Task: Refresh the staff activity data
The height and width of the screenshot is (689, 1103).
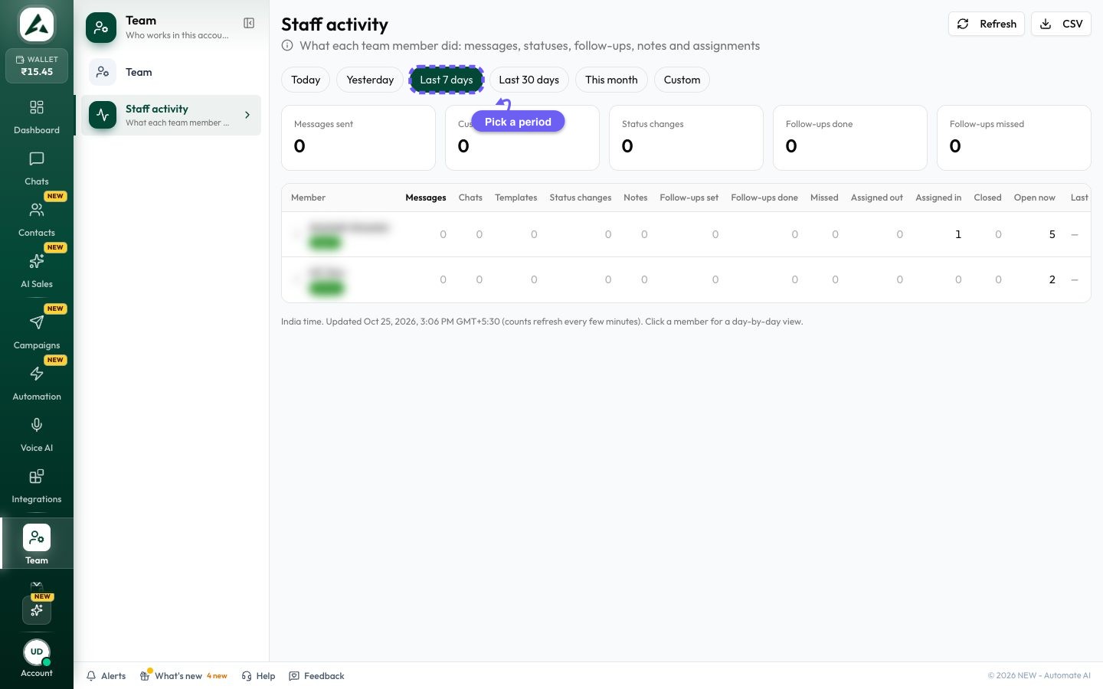Action: (987, 24)
